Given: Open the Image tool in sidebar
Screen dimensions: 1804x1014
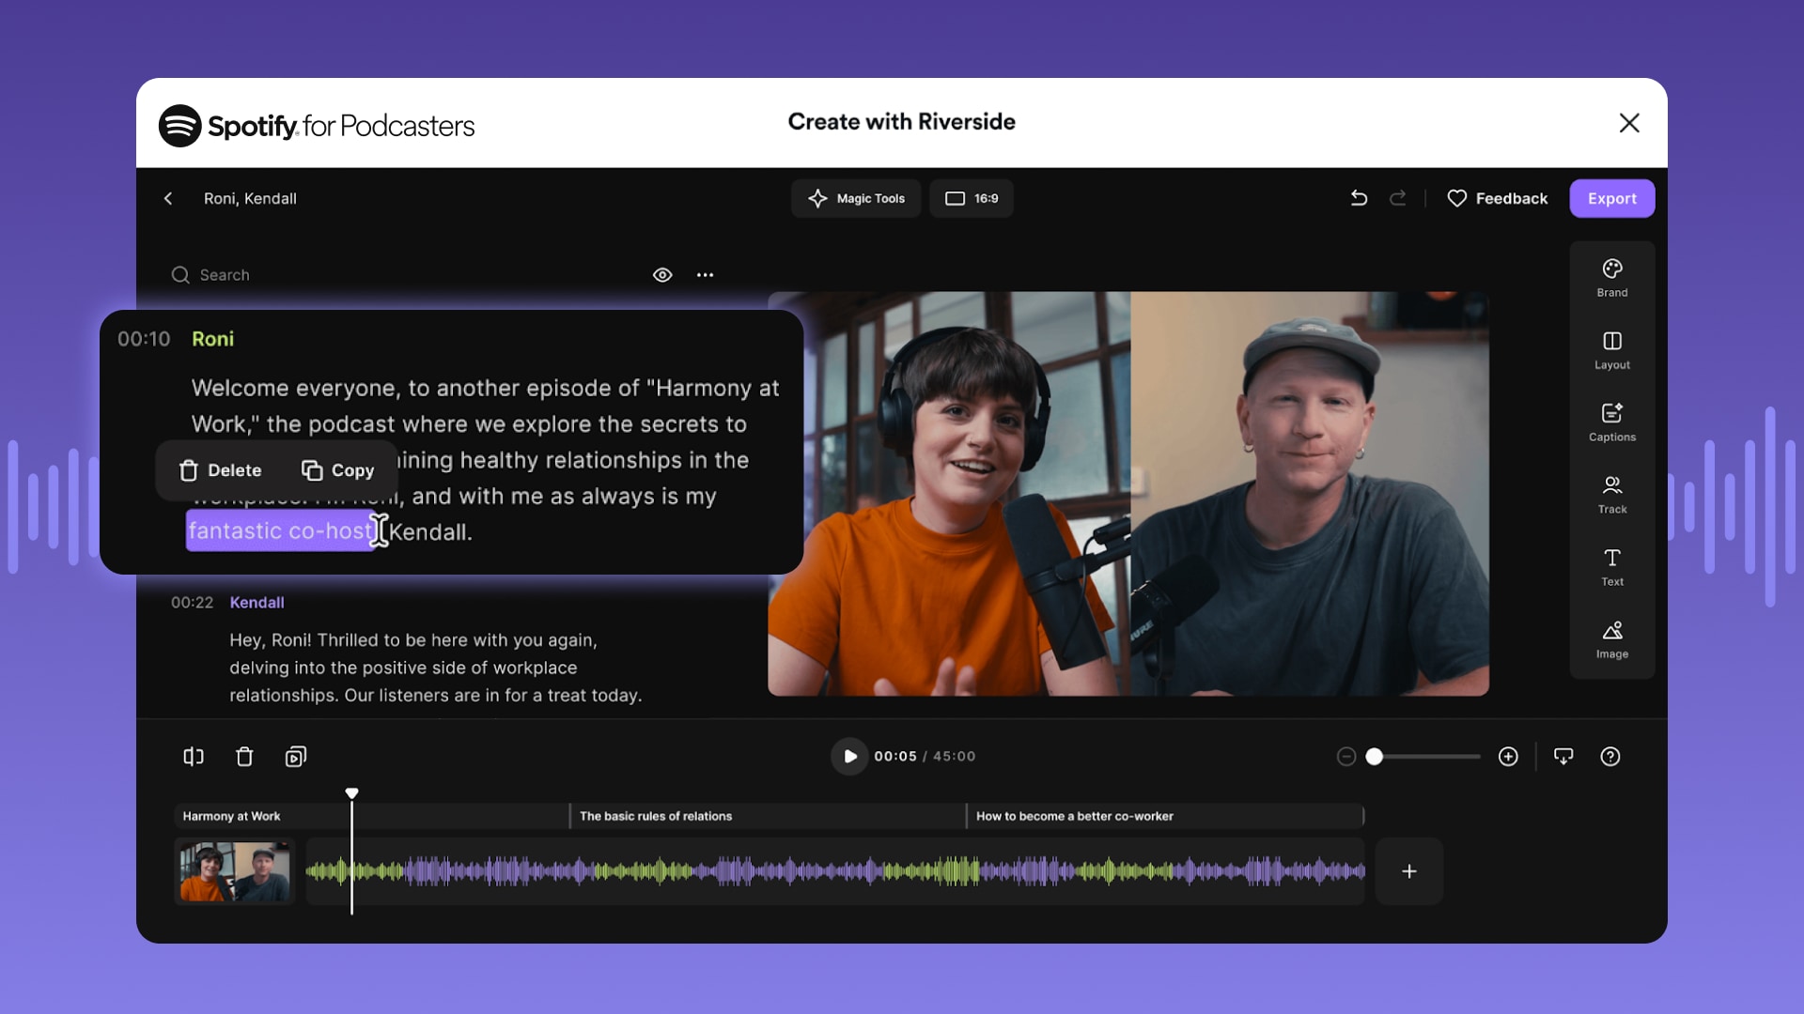Looking at the screenshot, I should pyautogui.click(x=1611, y=639).
